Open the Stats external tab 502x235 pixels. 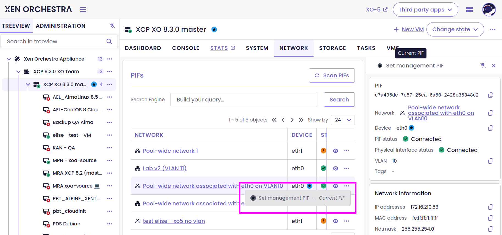pos(223,48)
